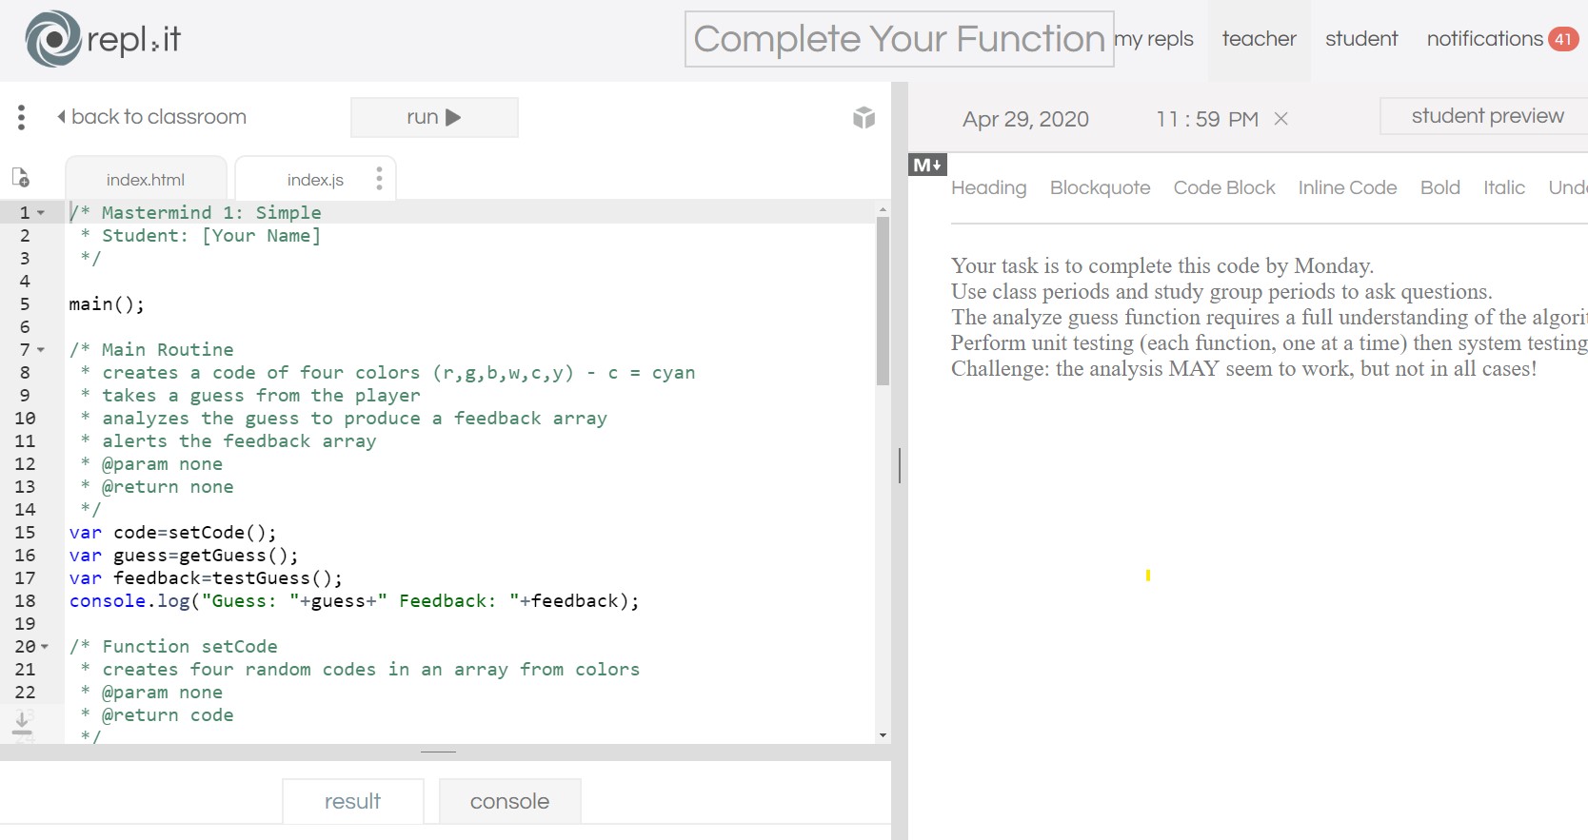Click the repl.it logo icon

(53, 39)
